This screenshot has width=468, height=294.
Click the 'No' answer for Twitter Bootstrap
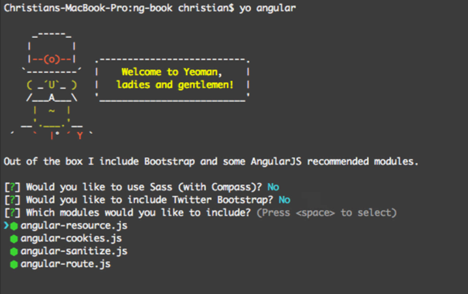[284, 200]
